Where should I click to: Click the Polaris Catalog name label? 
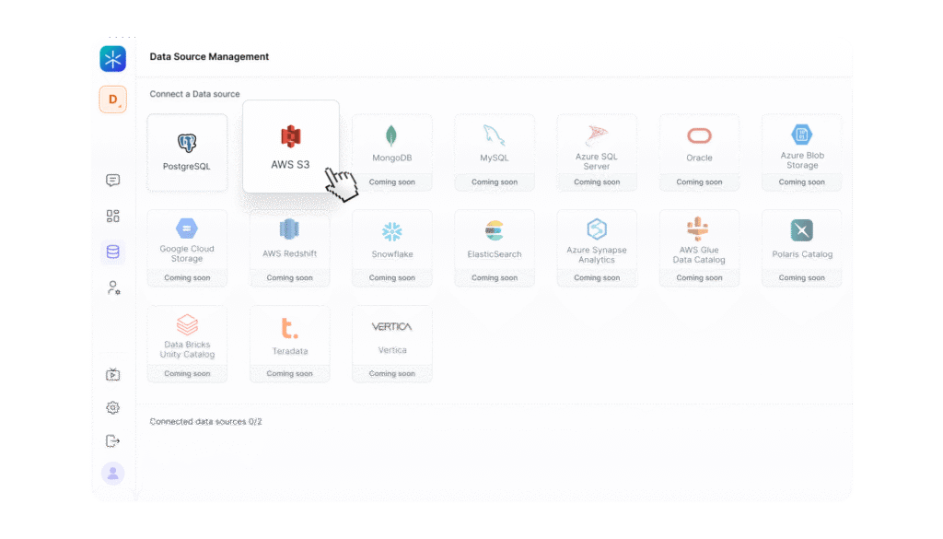pos(802,254)
